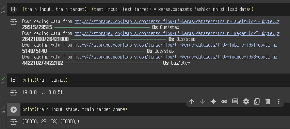
Task: Click the 5148/5148 progress bar
Action: [97, 51]
